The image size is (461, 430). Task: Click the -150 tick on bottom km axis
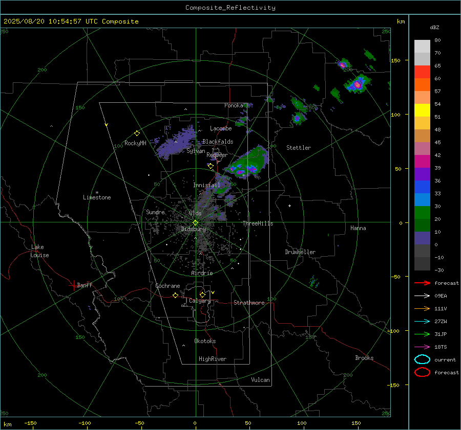[30, 423]
